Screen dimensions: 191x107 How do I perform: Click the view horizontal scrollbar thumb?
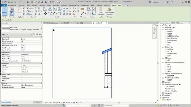119,103
